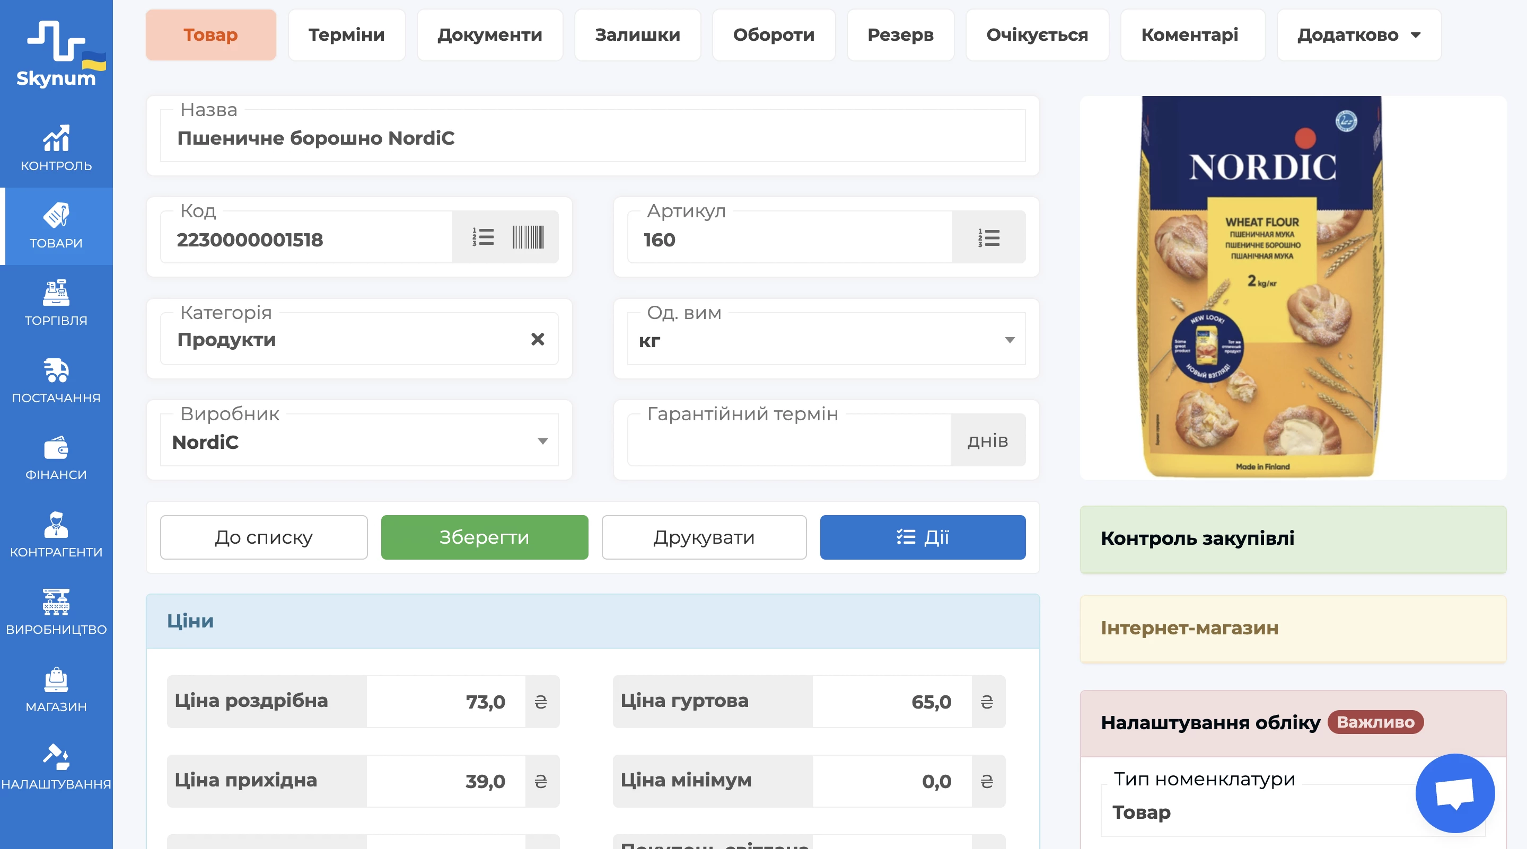Screen dimensions: 1527x849
Task: Click hryvnia sign next to Ціна мінімум
Action: [988, 781]
